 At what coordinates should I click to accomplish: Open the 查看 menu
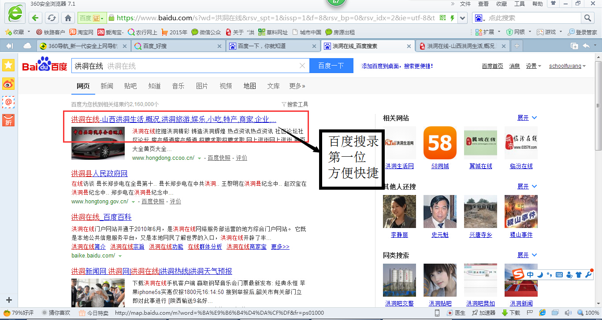483,4
